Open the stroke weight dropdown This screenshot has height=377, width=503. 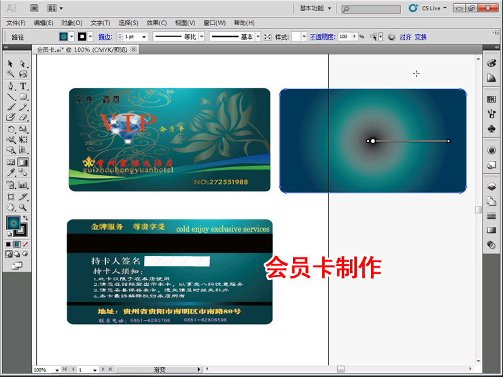click(x=144, y=37)
